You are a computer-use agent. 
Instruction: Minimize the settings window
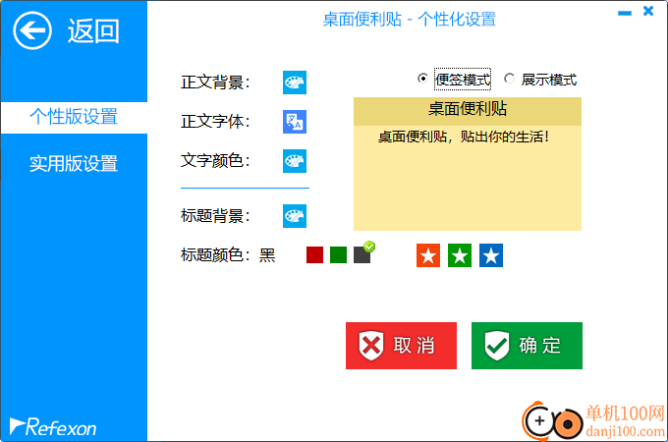[625, 13]
